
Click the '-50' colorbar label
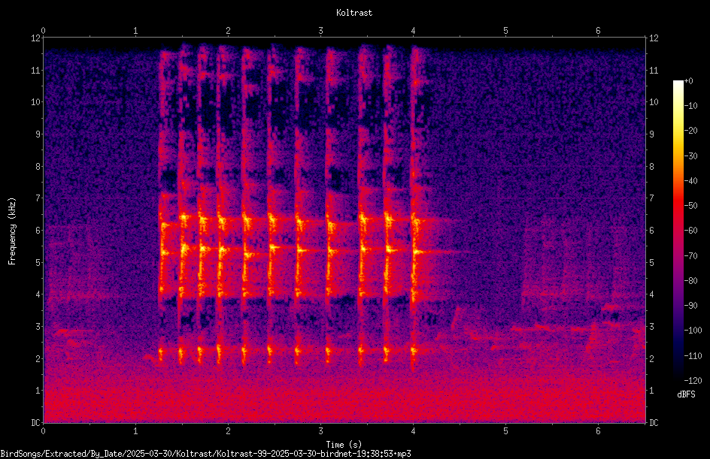coord(690,206)
